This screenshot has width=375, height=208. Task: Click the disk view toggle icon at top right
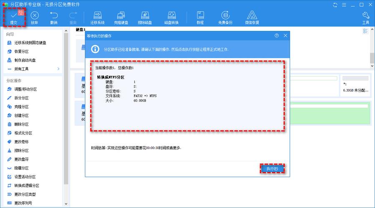(365, 31)
